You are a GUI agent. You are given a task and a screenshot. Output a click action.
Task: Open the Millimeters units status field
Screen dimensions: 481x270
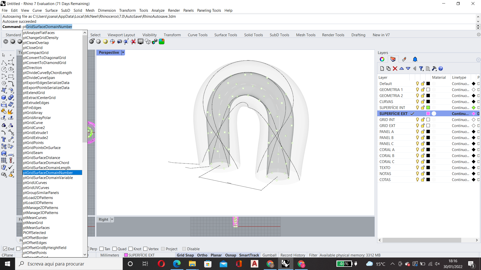coord(110,255)
